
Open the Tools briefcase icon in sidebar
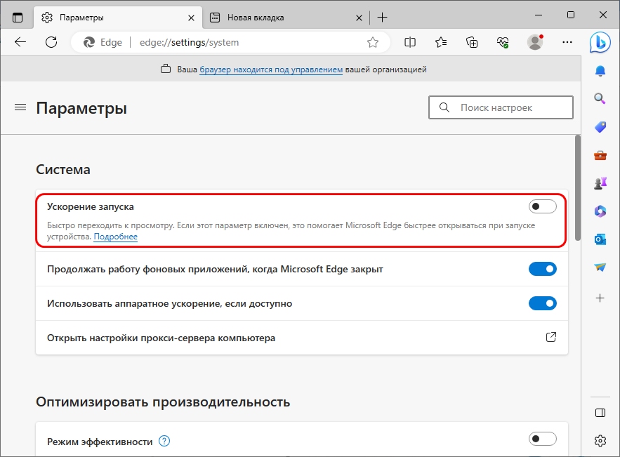(600, 155)
